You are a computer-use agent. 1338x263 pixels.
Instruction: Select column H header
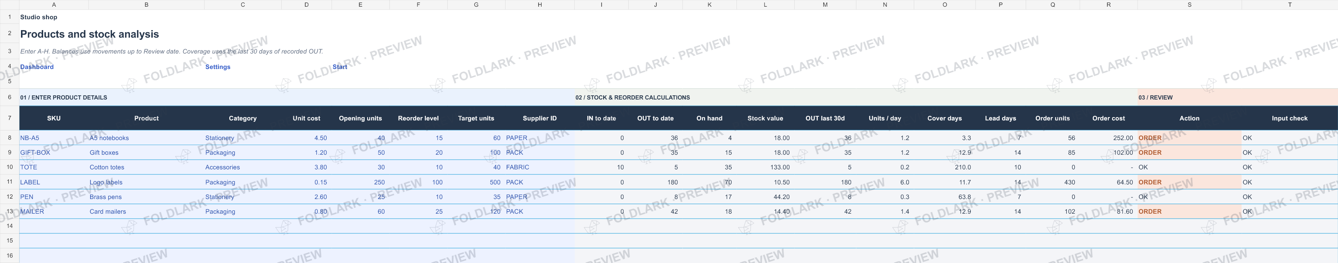539,5
